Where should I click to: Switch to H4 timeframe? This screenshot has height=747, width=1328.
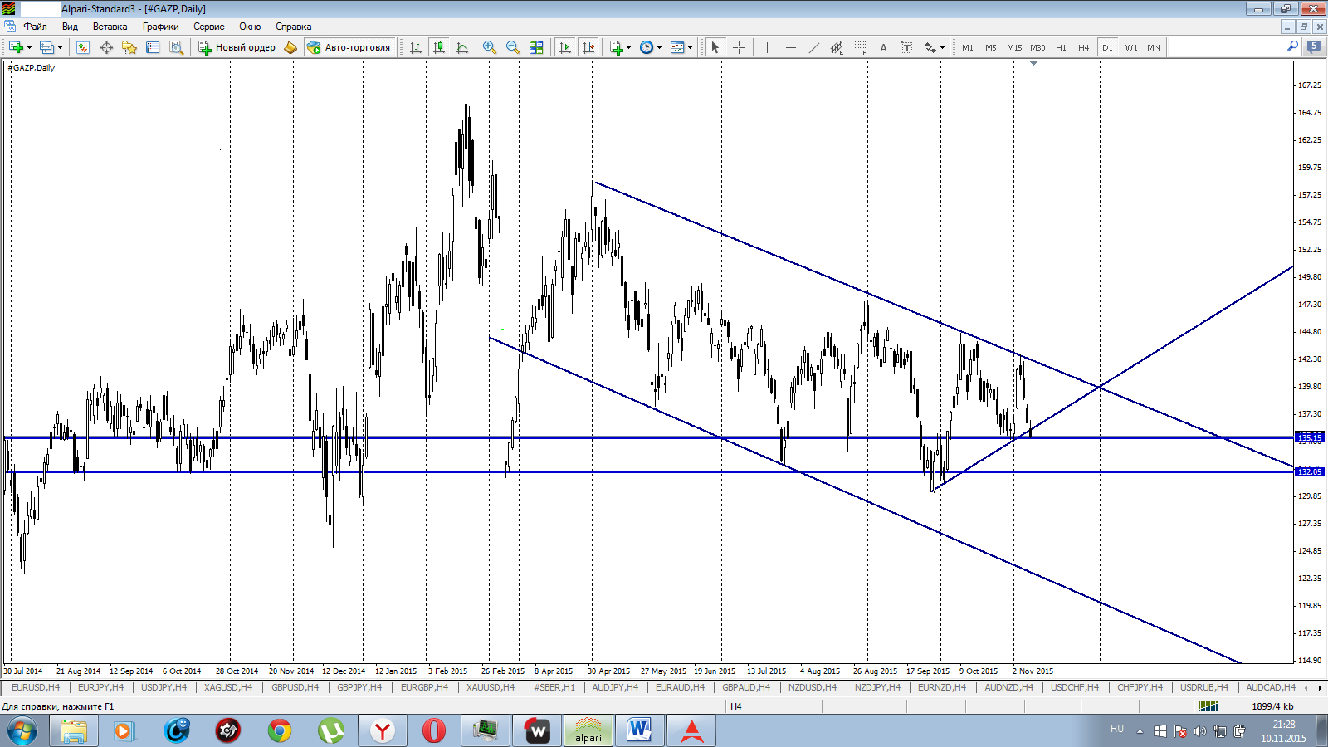pyautogui.click(x=1084, y=47)
